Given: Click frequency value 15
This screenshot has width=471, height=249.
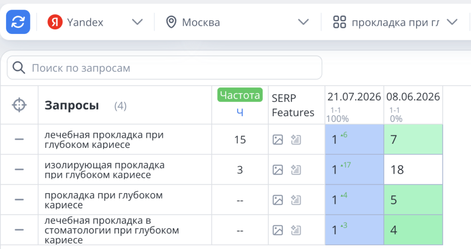Looking at the screenshot, I should click(240, 140).
